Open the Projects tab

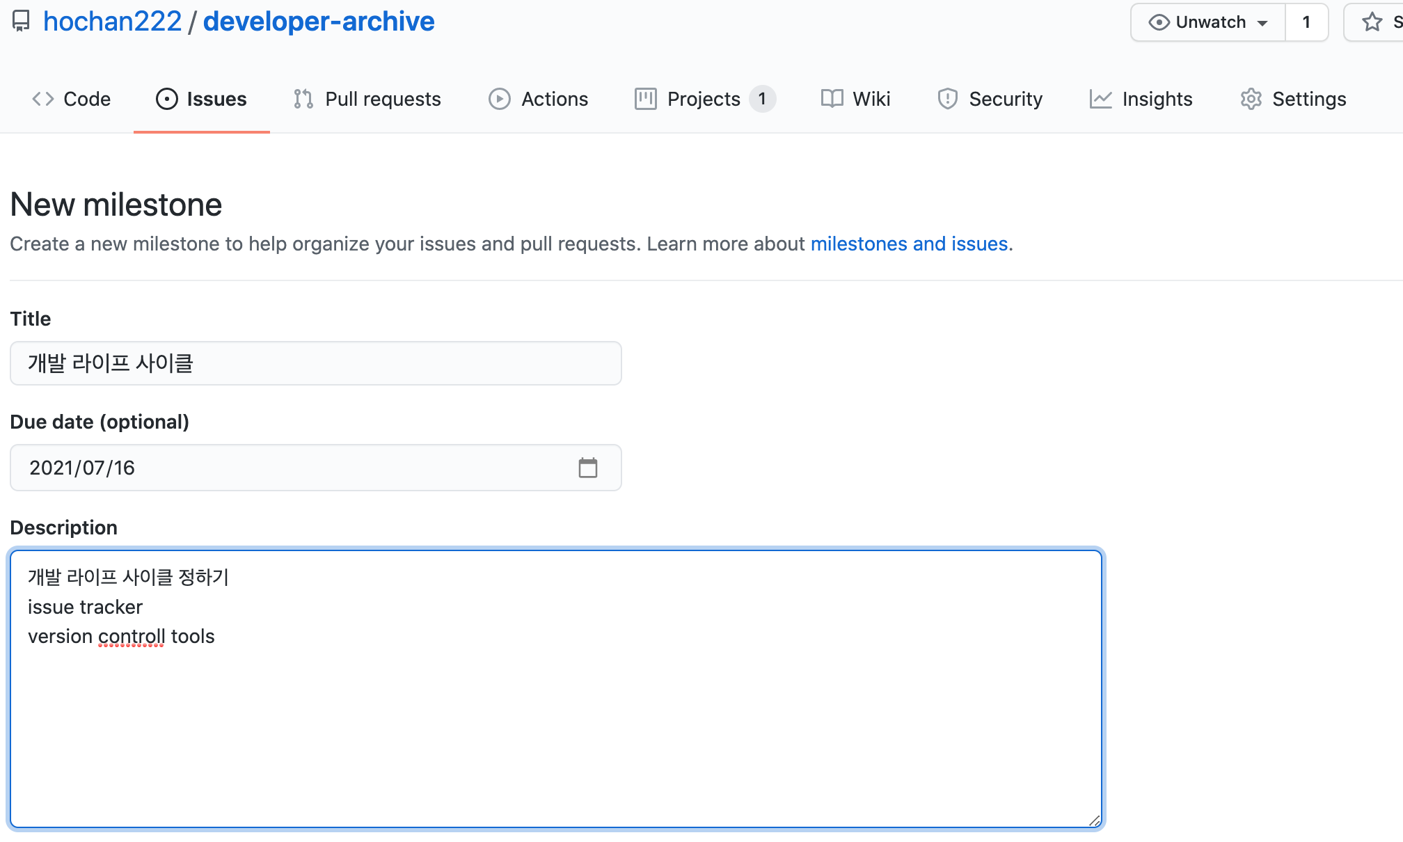704,99
